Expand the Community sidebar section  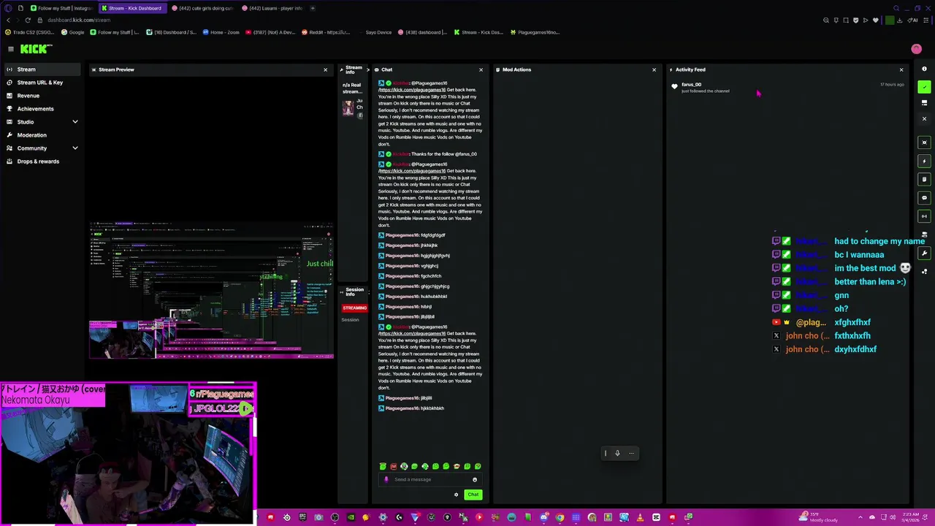(42, 148)
